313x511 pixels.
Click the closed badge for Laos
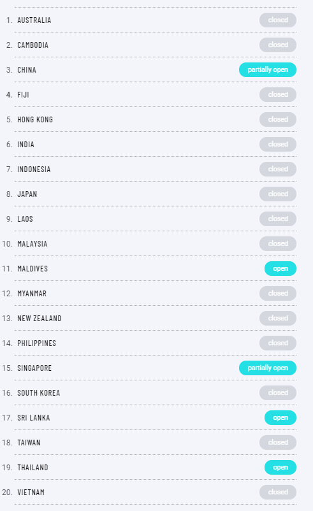[278, 219]
